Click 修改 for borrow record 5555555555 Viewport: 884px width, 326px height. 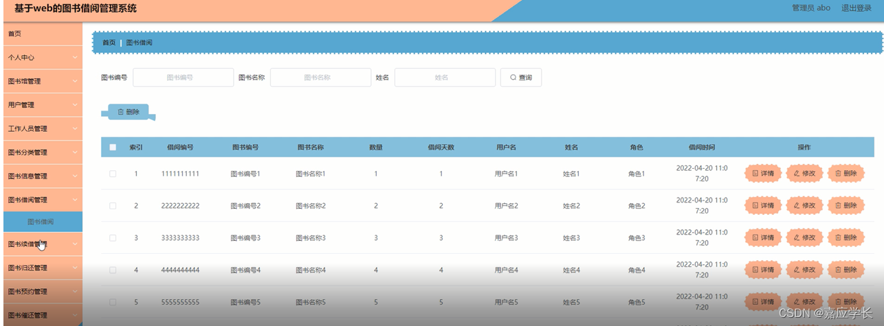804,302
